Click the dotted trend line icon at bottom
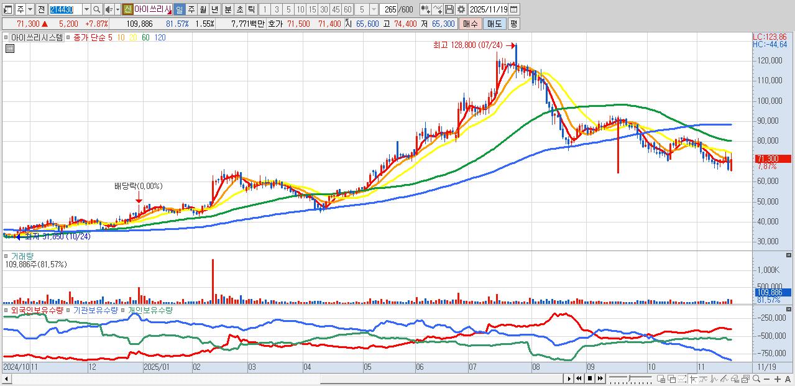The width and height of the screenshot is (795, 386). coord(682,379)
